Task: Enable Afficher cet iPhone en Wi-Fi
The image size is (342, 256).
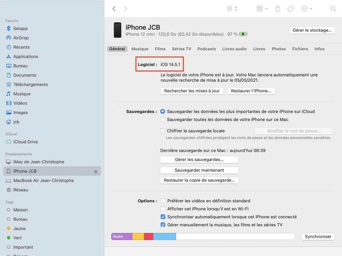Action: click(x=163, y=209)
